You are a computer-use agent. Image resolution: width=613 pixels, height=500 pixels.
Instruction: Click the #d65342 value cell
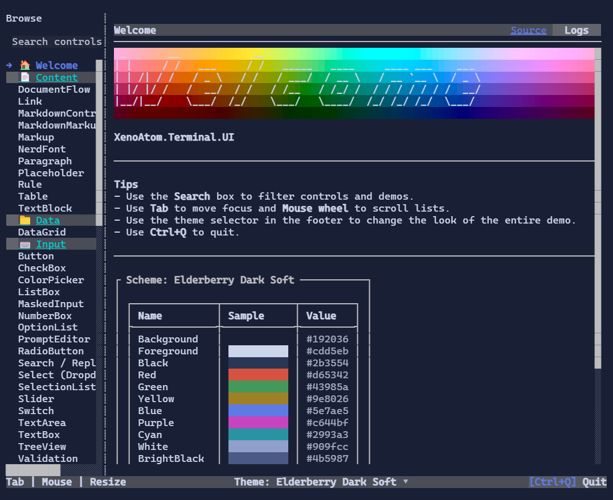click(x=327, y=375)
